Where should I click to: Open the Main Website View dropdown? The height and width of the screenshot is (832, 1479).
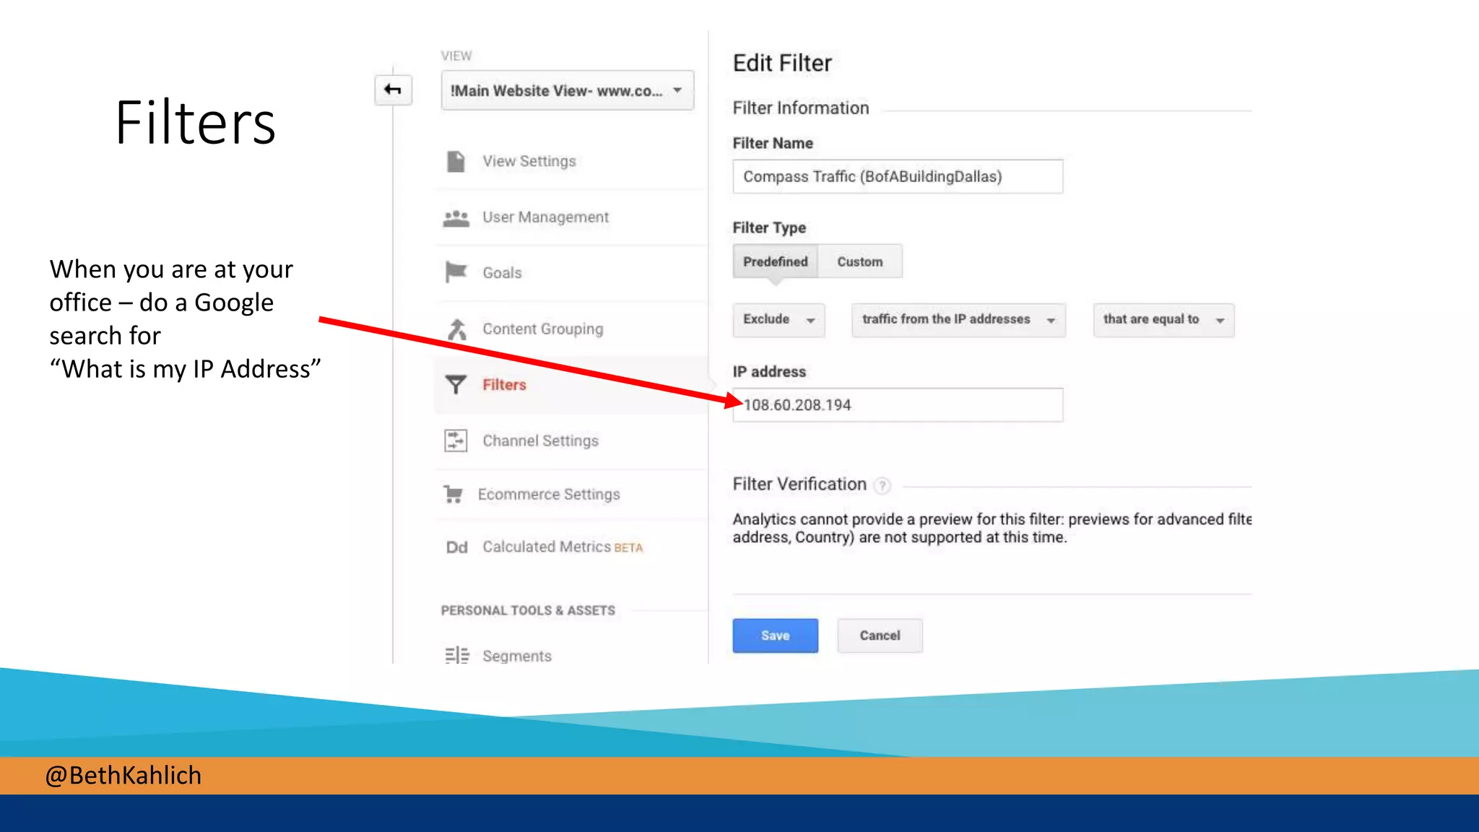tap(568, 90)
